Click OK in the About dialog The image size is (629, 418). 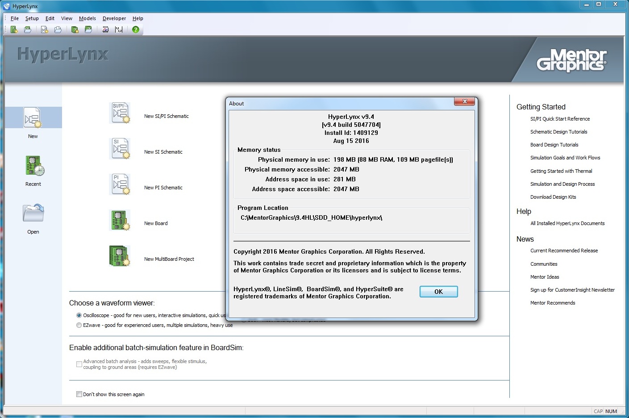439,292
